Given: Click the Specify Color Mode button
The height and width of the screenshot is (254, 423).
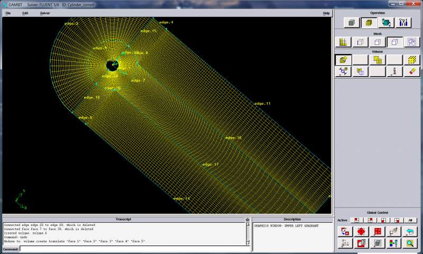Looking at the screenshot, I should coord(394,243).
